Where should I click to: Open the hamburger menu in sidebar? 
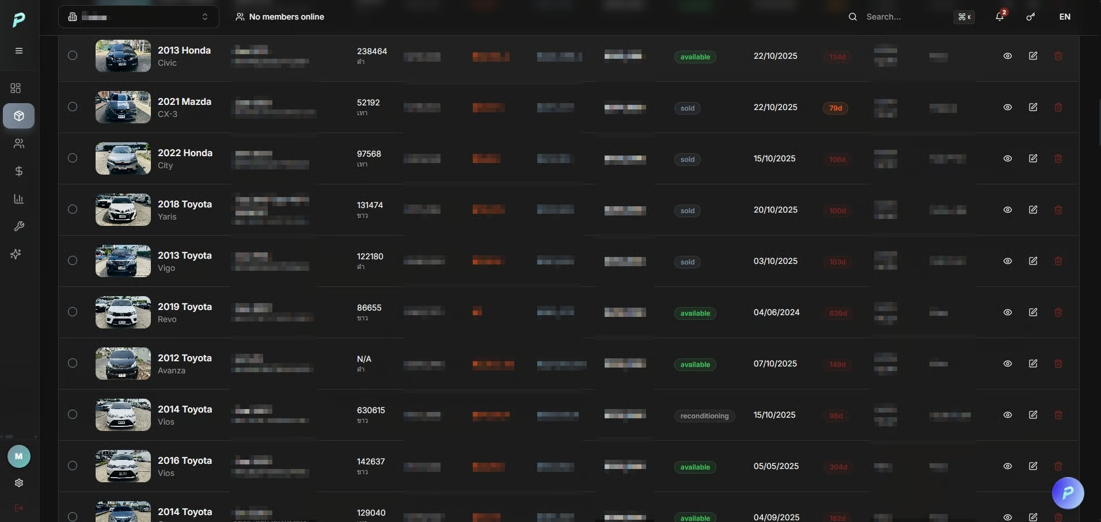19,51
